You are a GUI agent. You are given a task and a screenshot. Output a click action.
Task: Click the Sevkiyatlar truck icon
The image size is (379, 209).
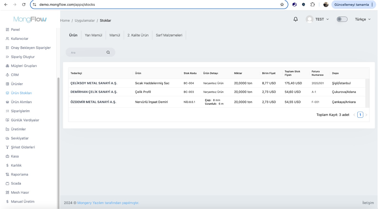pyautogui.click(x=7, y=138)
